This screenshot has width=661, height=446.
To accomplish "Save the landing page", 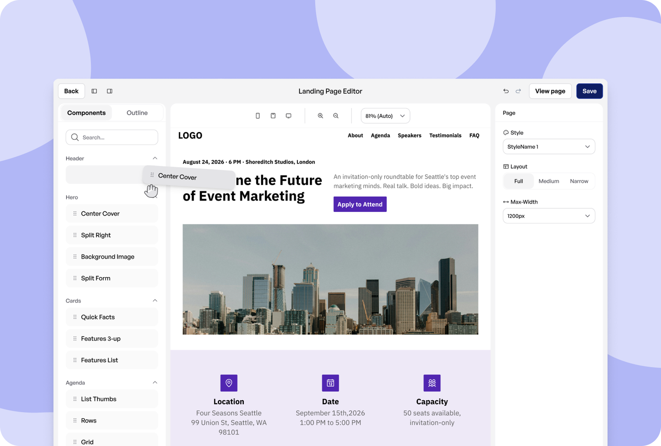I will click(589, 91).
